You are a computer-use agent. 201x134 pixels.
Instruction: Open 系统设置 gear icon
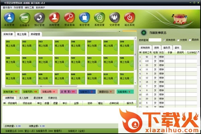99,17
